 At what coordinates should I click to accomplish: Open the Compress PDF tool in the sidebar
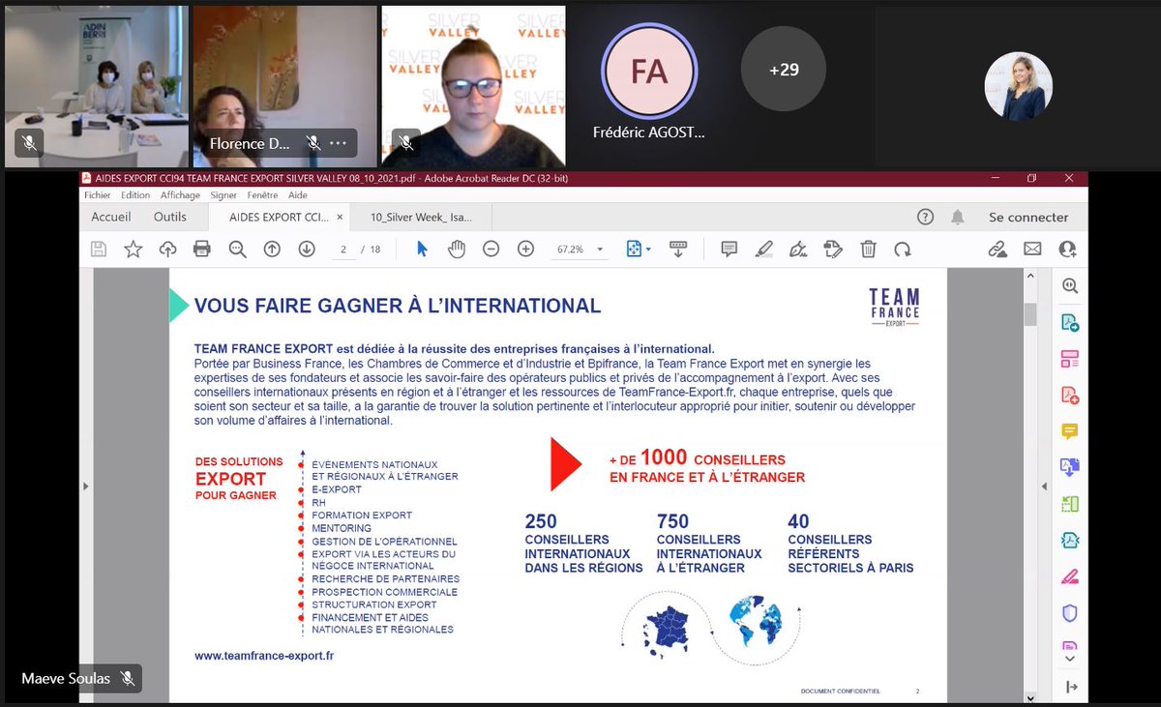[x=1069, y=541]
